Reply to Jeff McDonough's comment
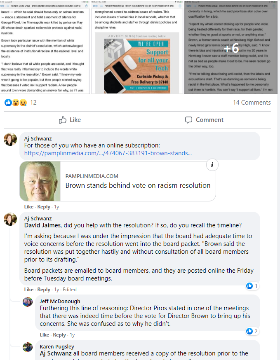 [x=59, y=335]
